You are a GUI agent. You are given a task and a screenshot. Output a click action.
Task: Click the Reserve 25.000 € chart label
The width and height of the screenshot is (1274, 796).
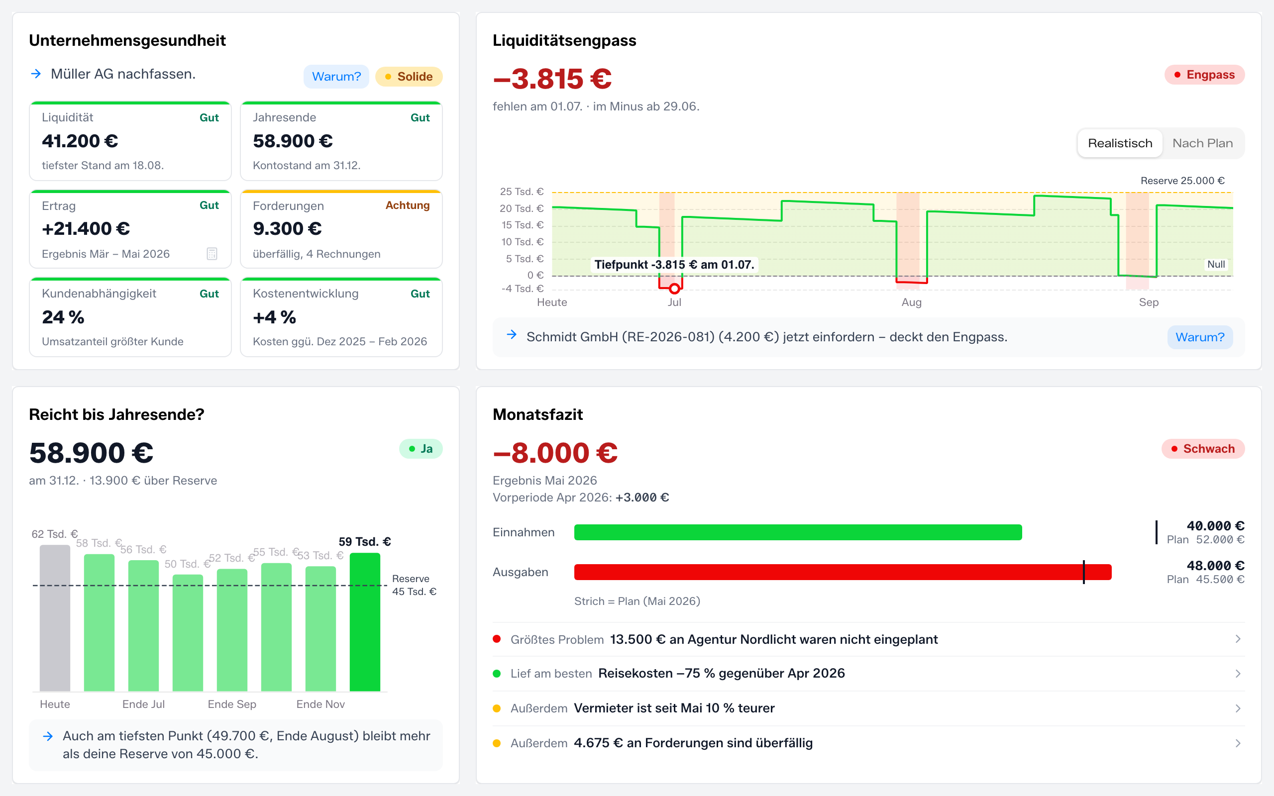pos(1182,181)
